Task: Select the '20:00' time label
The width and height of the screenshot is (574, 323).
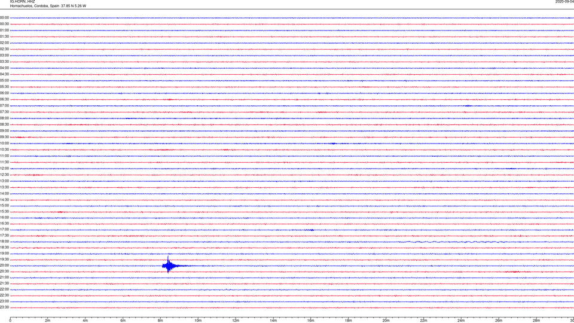Action: tap(4, 266)
